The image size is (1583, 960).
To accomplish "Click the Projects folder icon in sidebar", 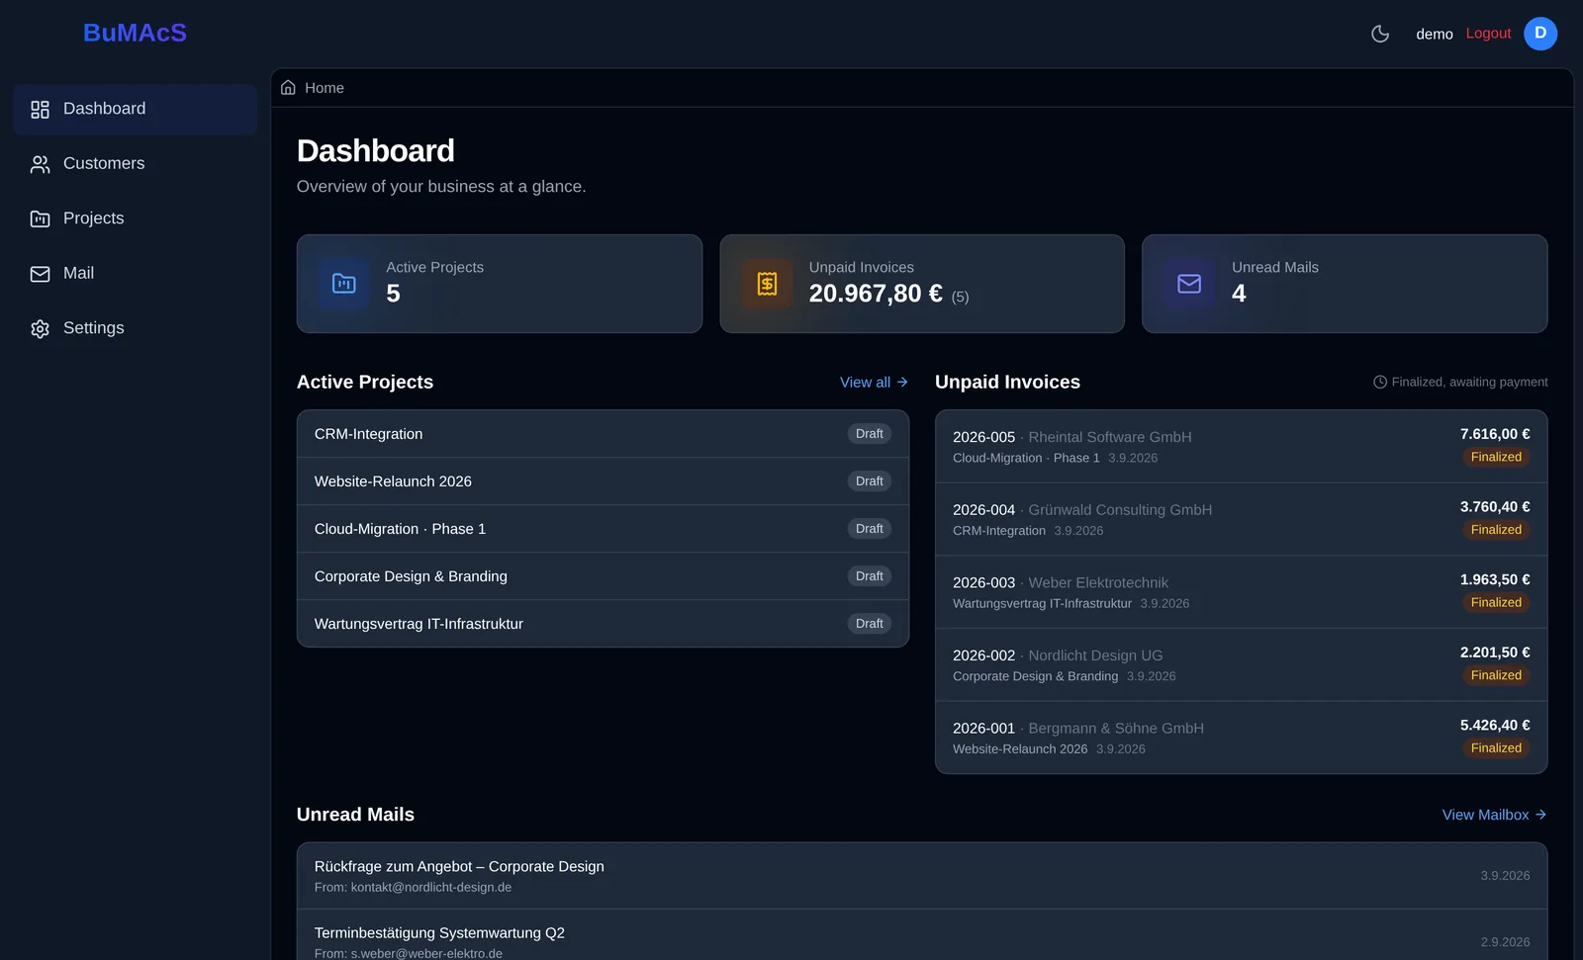I will (x=40, y=218).
